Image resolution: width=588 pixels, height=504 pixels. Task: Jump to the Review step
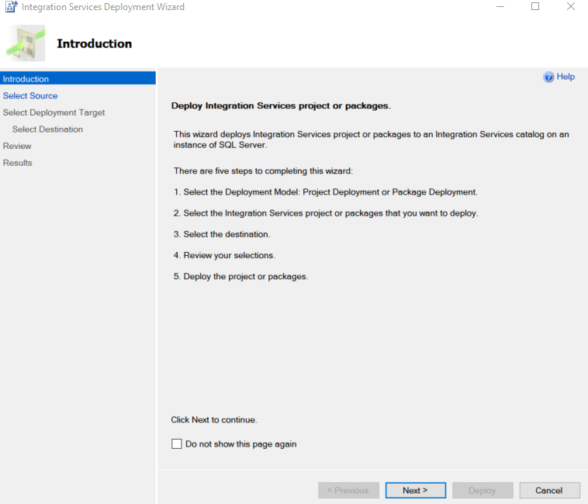[17, 146]
